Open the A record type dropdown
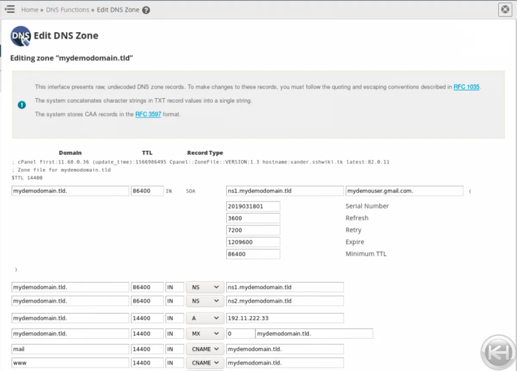 click(x=205, y=318)
